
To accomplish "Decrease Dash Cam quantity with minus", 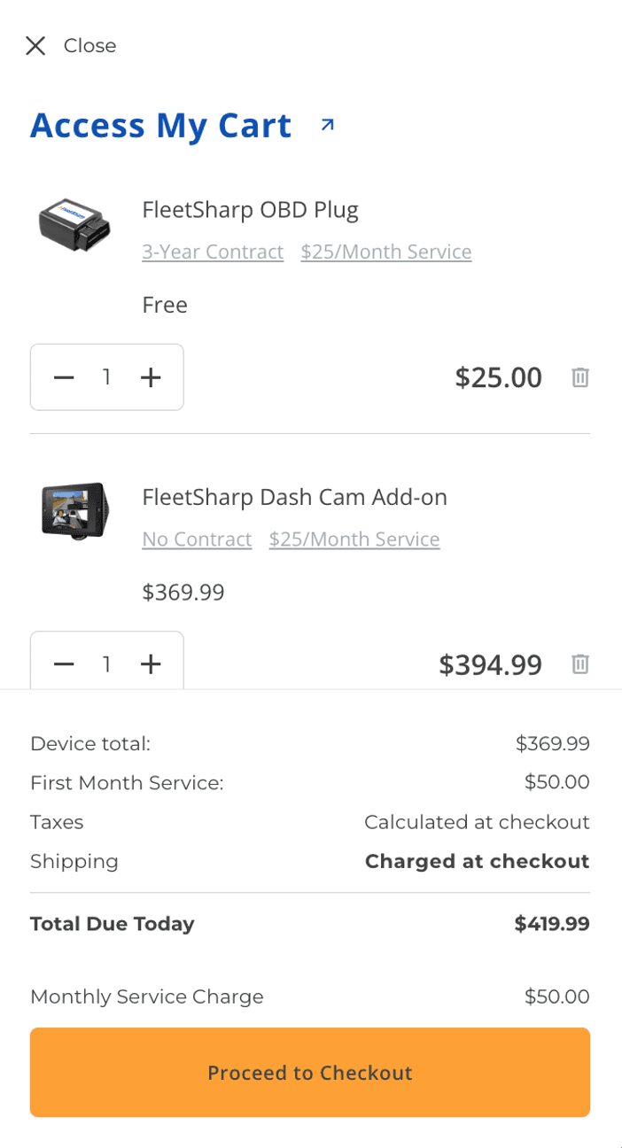I will 64,664.
